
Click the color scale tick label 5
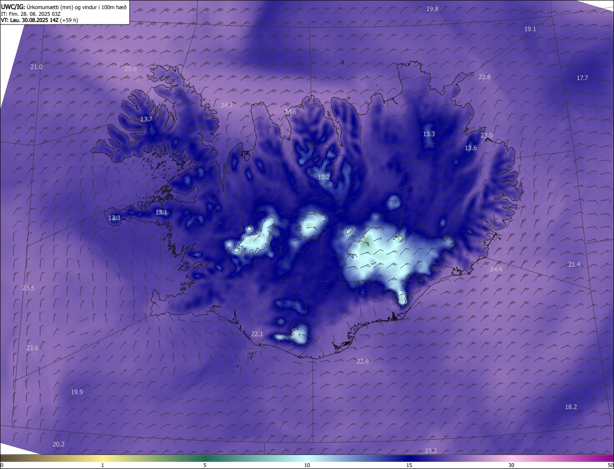click(205, 465)
